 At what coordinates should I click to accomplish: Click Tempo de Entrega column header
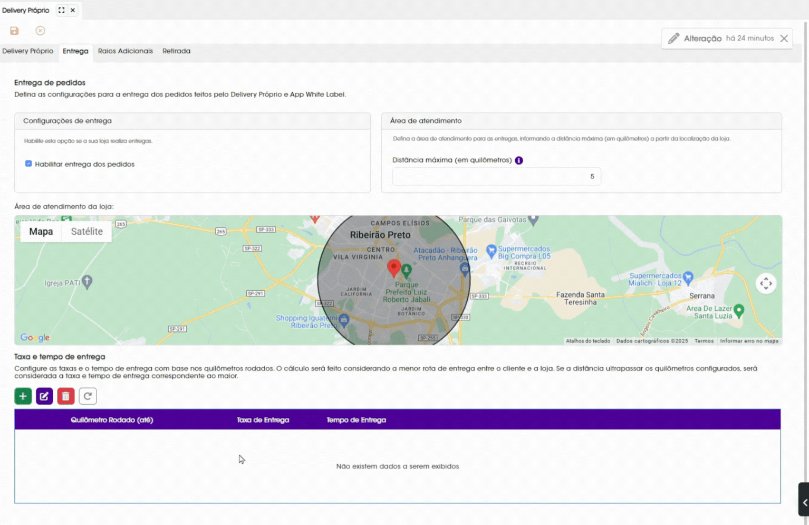pos(356,420)
